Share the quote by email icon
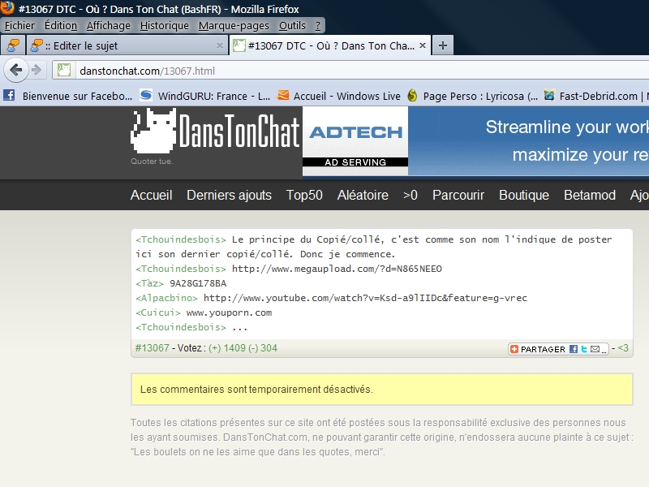649x487 pixels. click(x=595, y=349)
